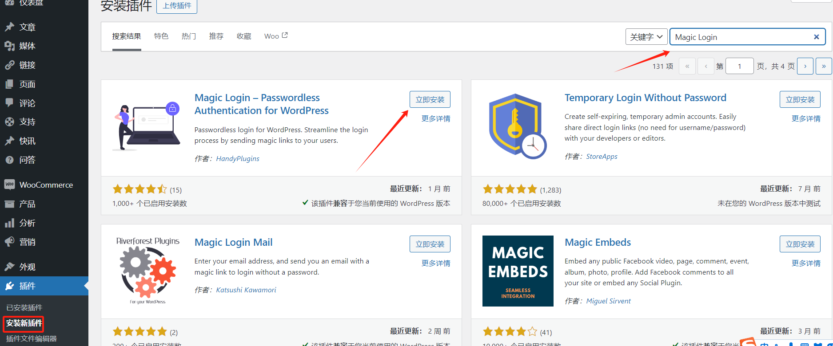This screenshot has height=346, width=833.
Task: Click the 营销 megaphone icon
Action: point(9,242)
